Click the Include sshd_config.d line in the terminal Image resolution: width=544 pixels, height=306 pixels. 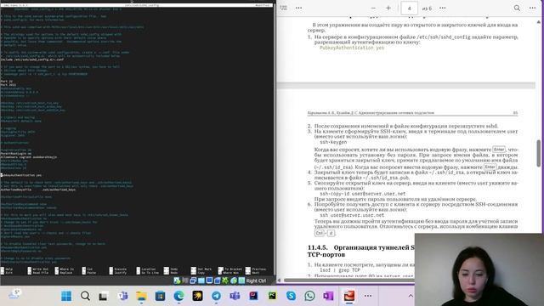[32, 59]
